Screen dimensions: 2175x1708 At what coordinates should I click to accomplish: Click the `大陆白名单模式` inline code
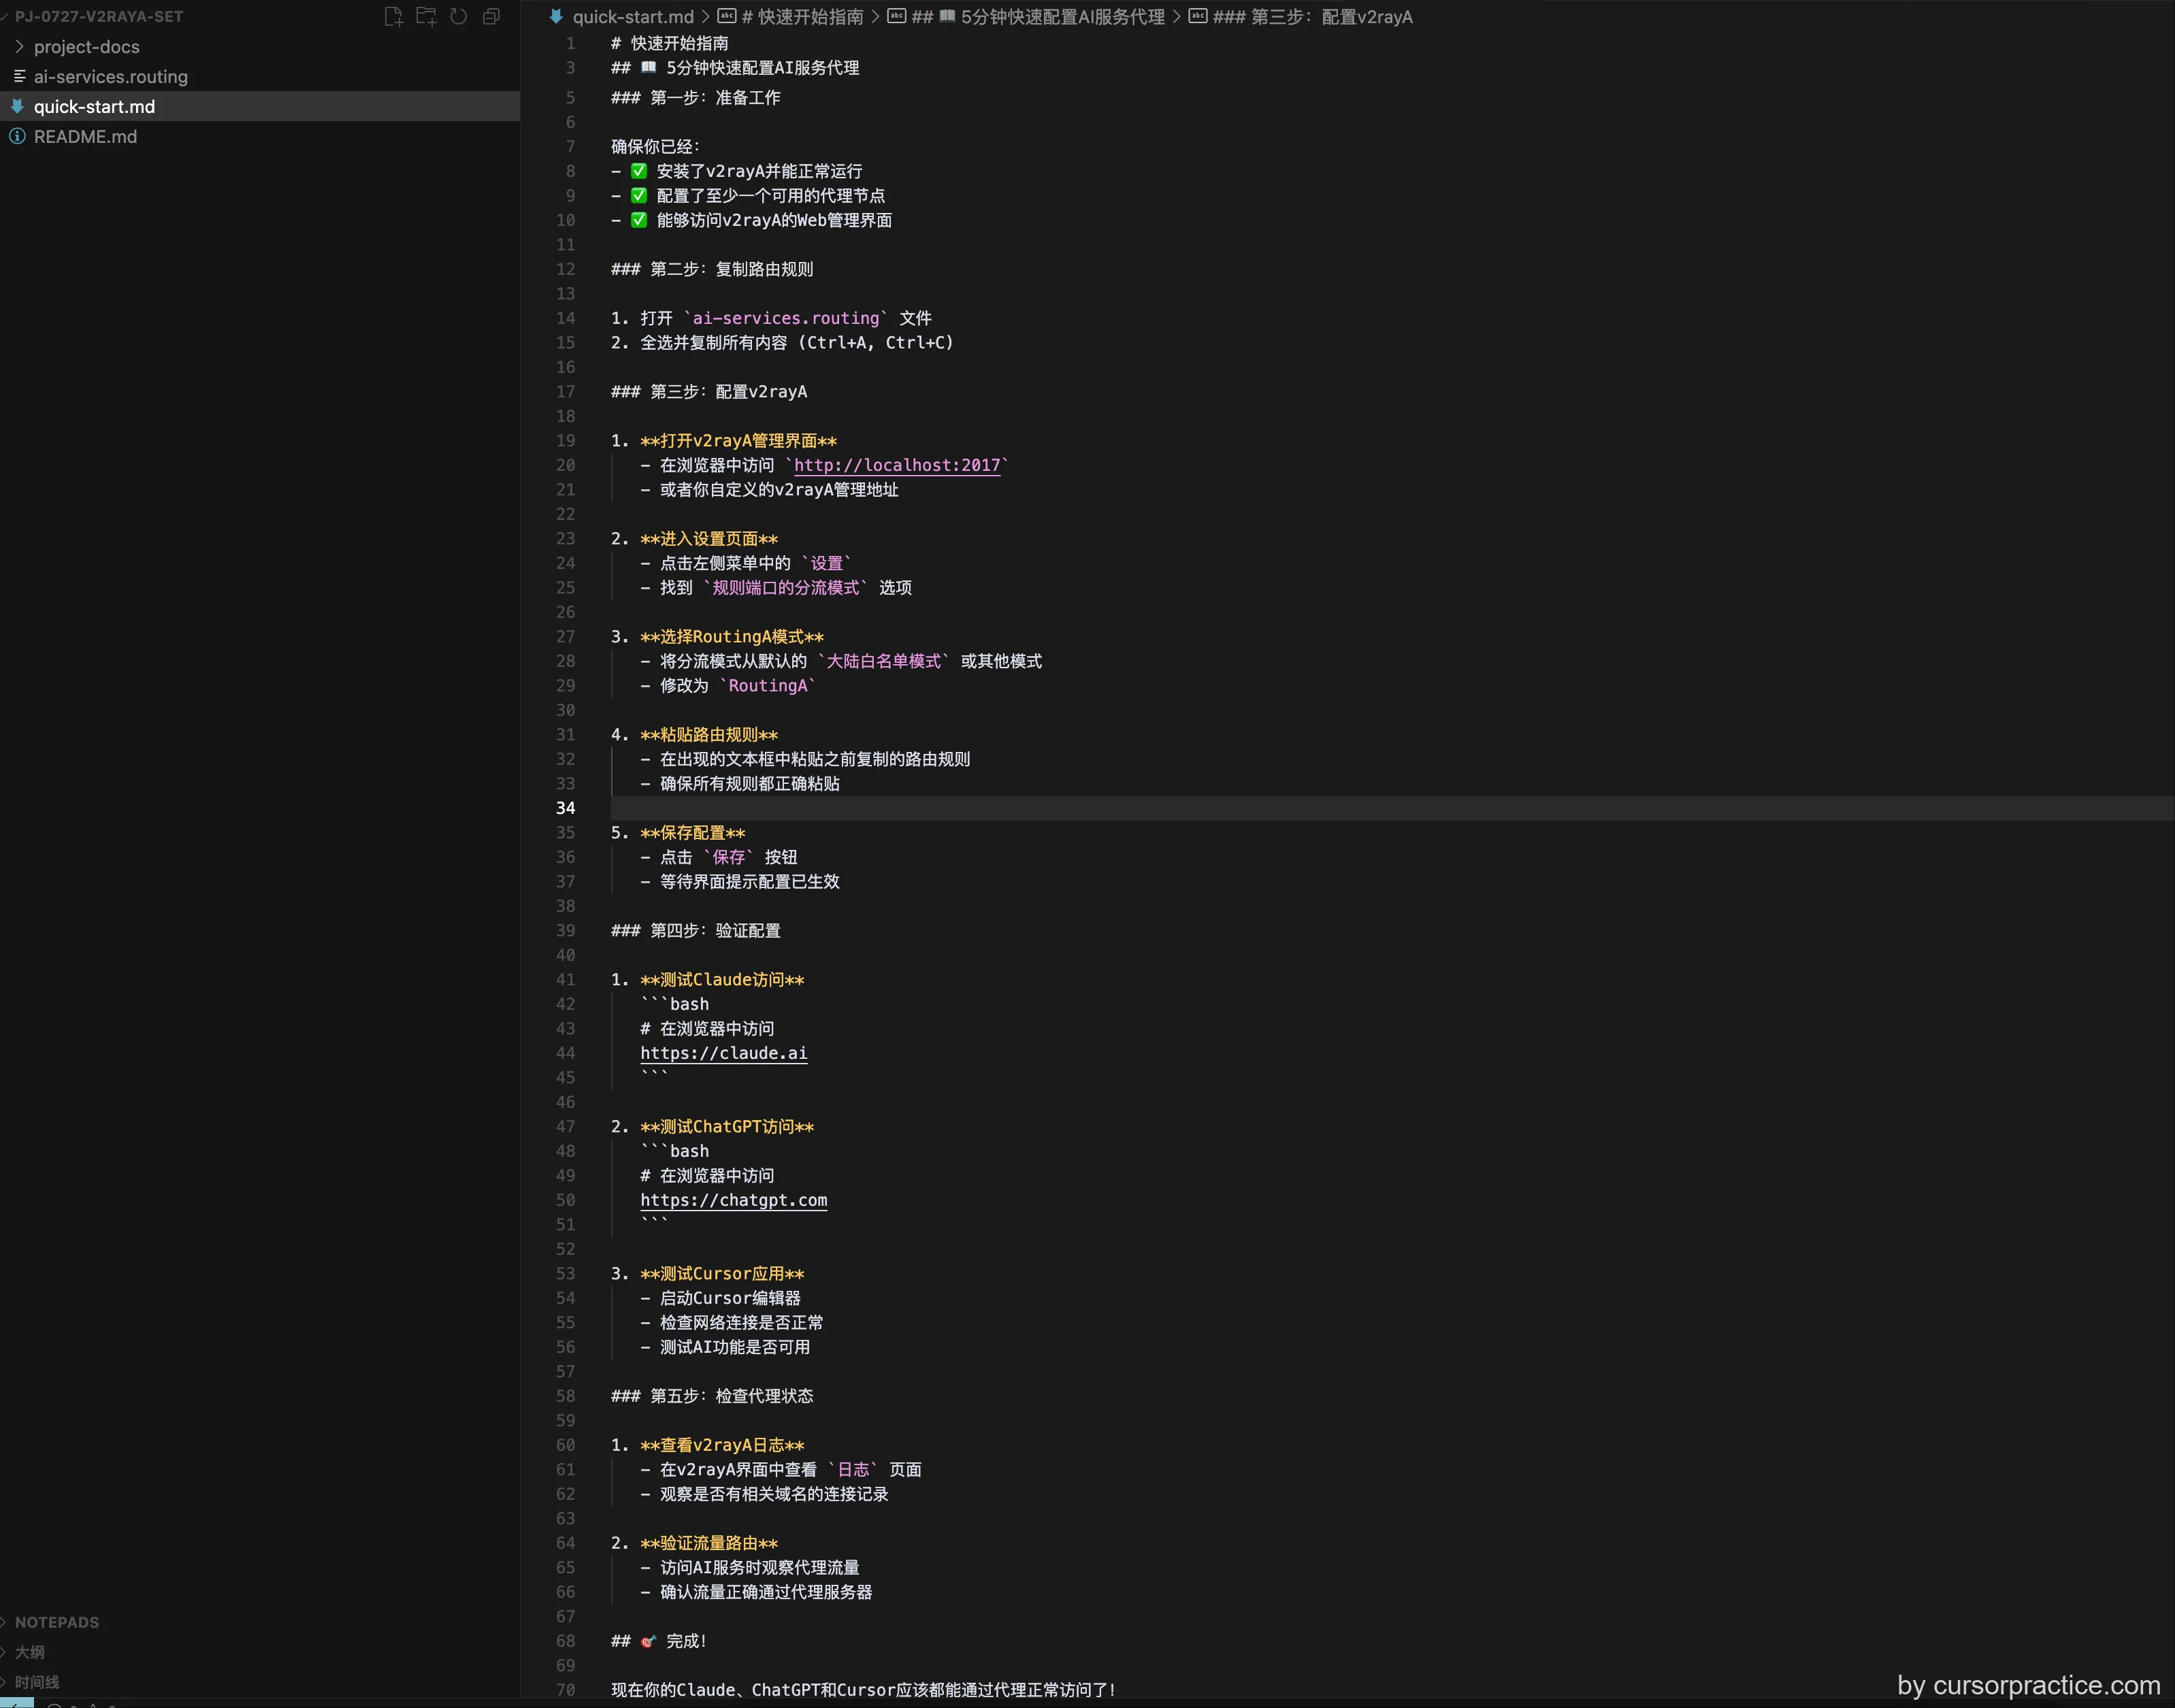coord(884,661)
